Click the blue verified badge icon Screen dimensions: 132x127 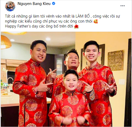click(x=54, y=4)
